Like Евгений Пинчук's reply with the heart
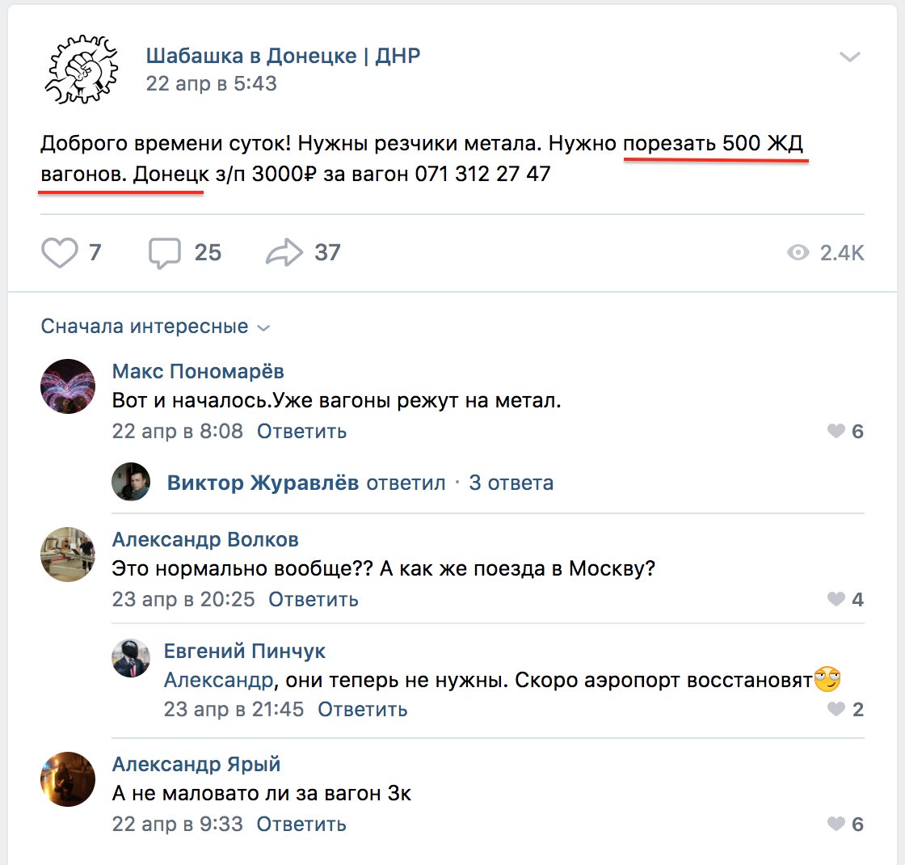Screen dimensions: 905x865 (x=836, y=708)
